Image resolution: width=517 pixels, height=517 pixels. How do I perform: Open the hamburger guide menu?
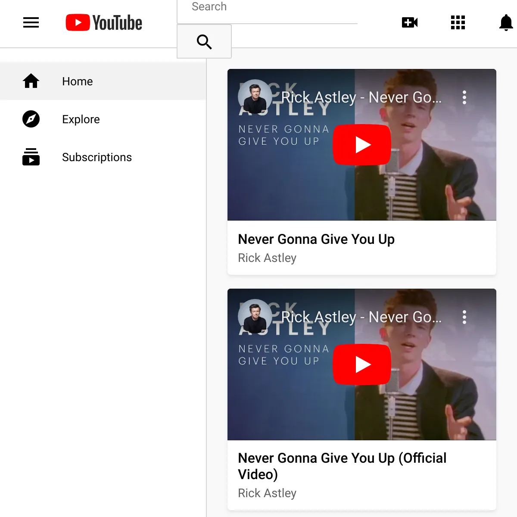[x=31, y=22]
